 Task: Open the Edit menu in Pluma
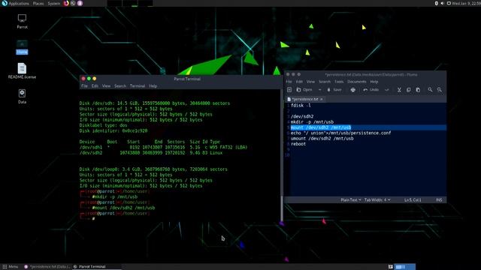click(299, 82)
